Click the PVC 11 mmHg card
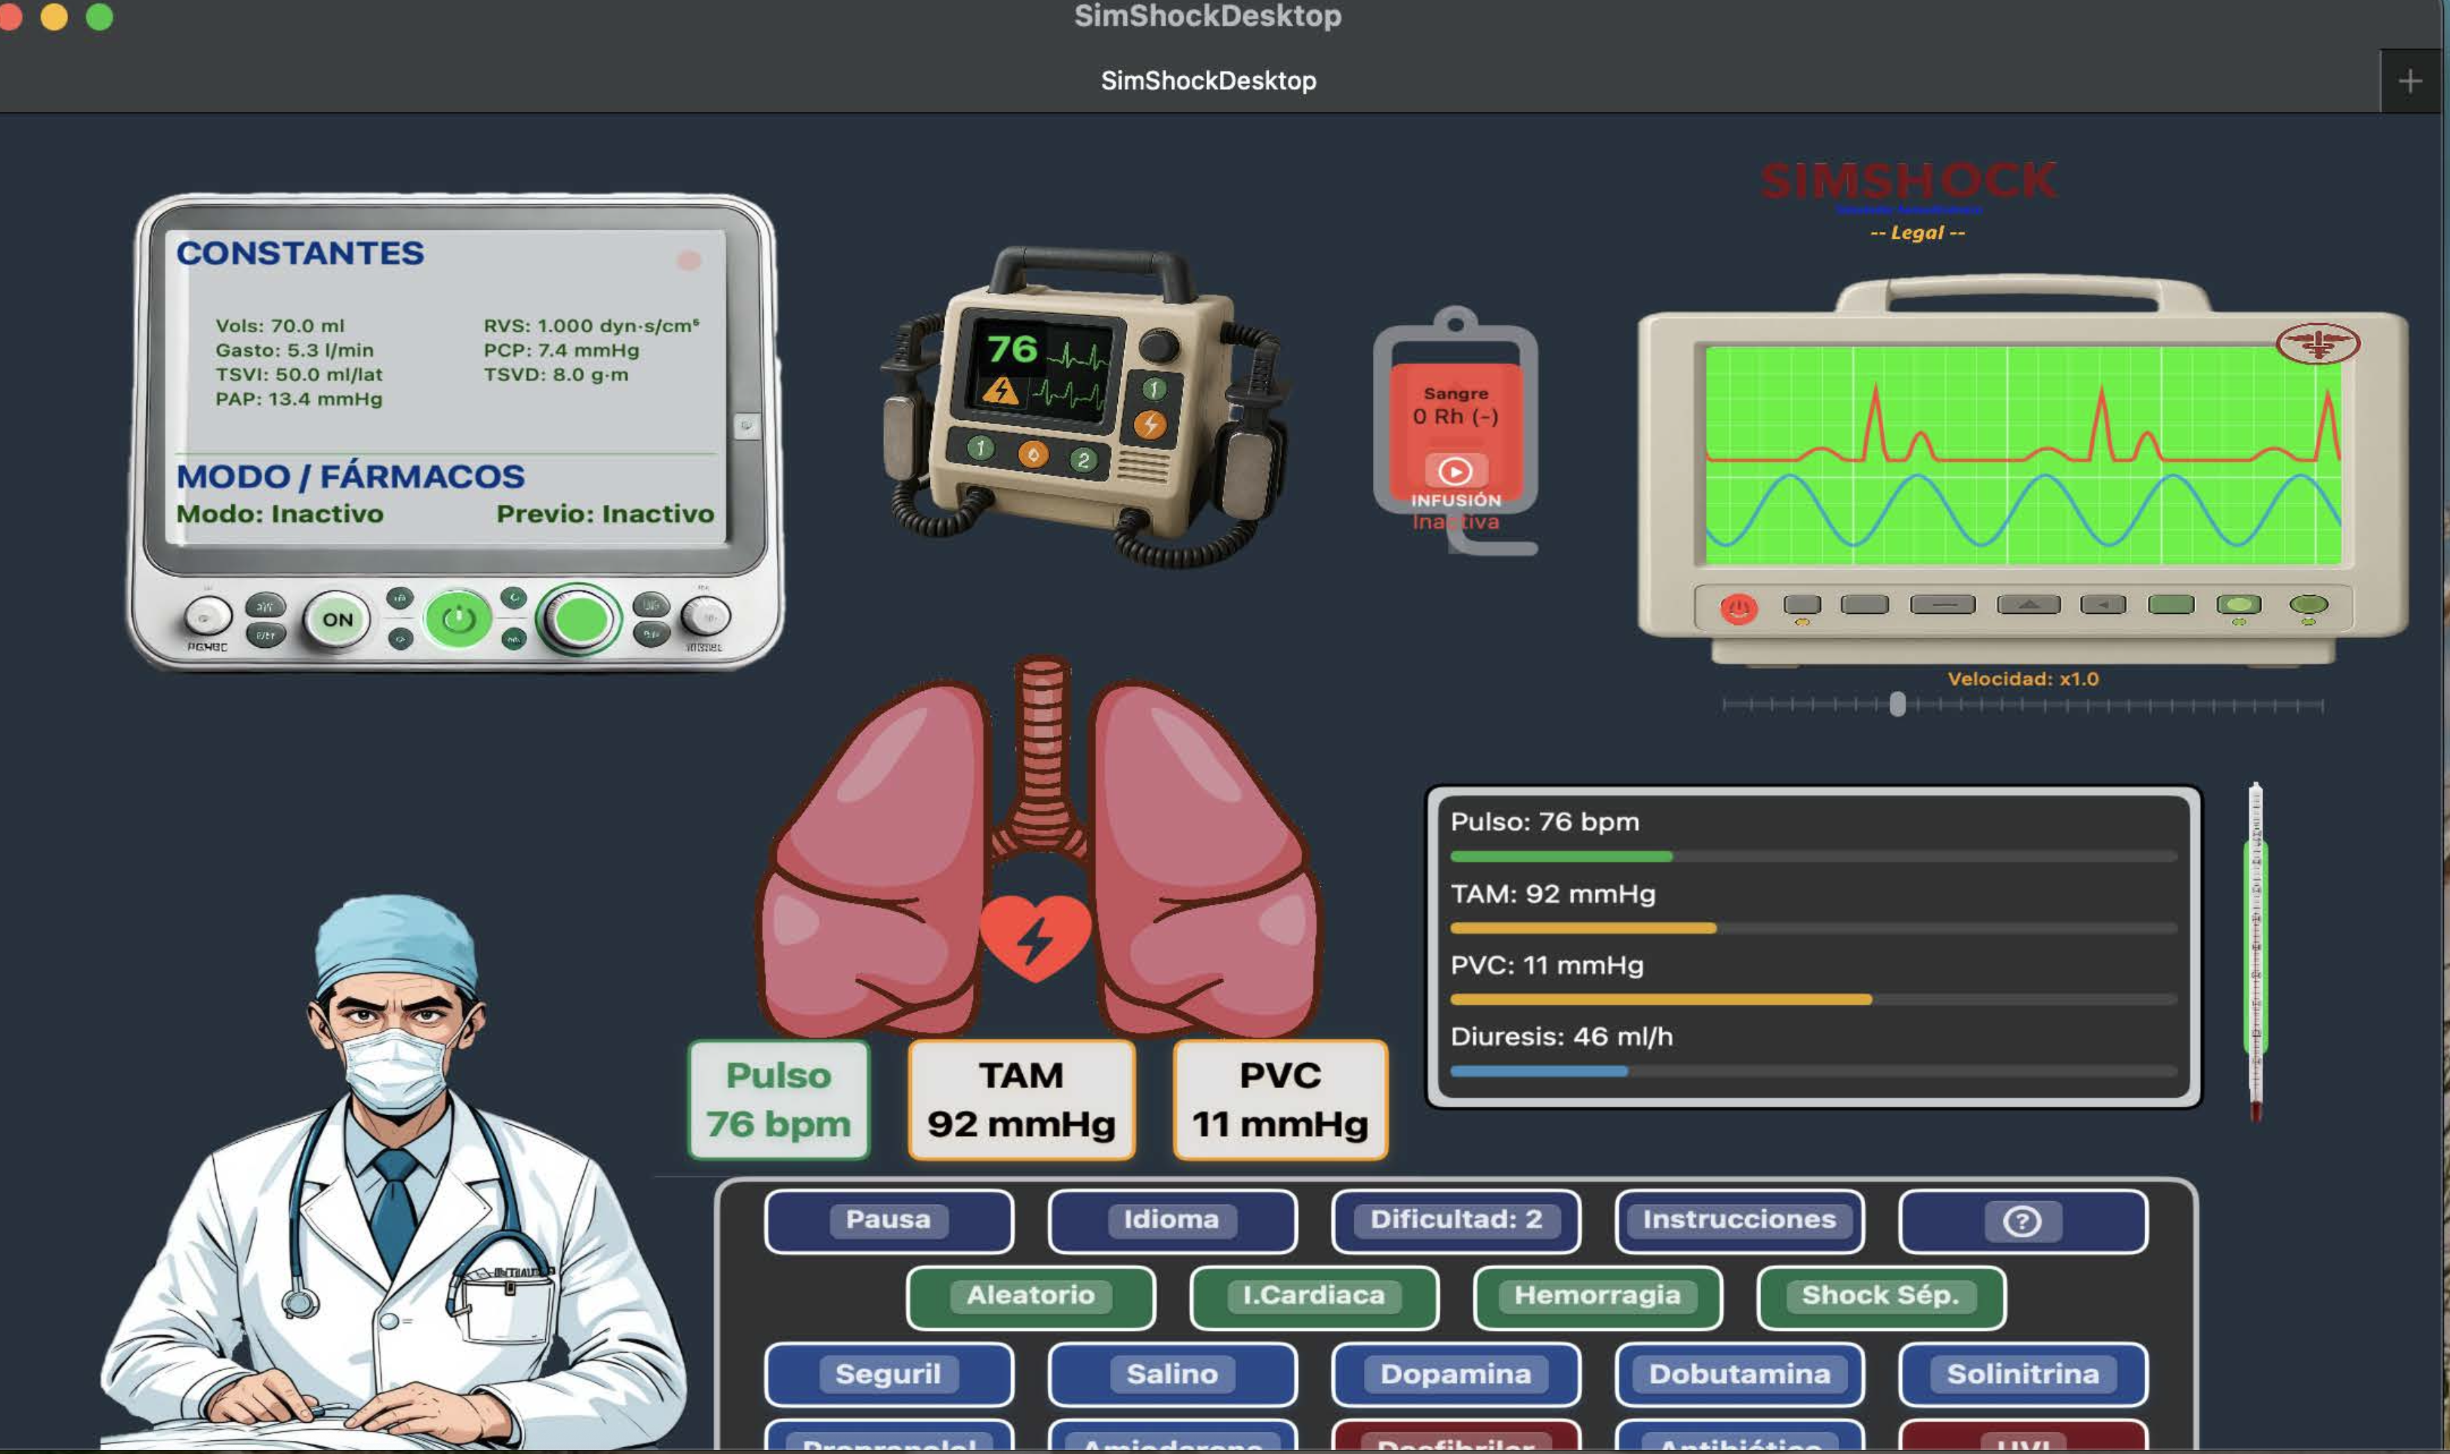The image size is (2450, 1454). pos(1279,1099)
